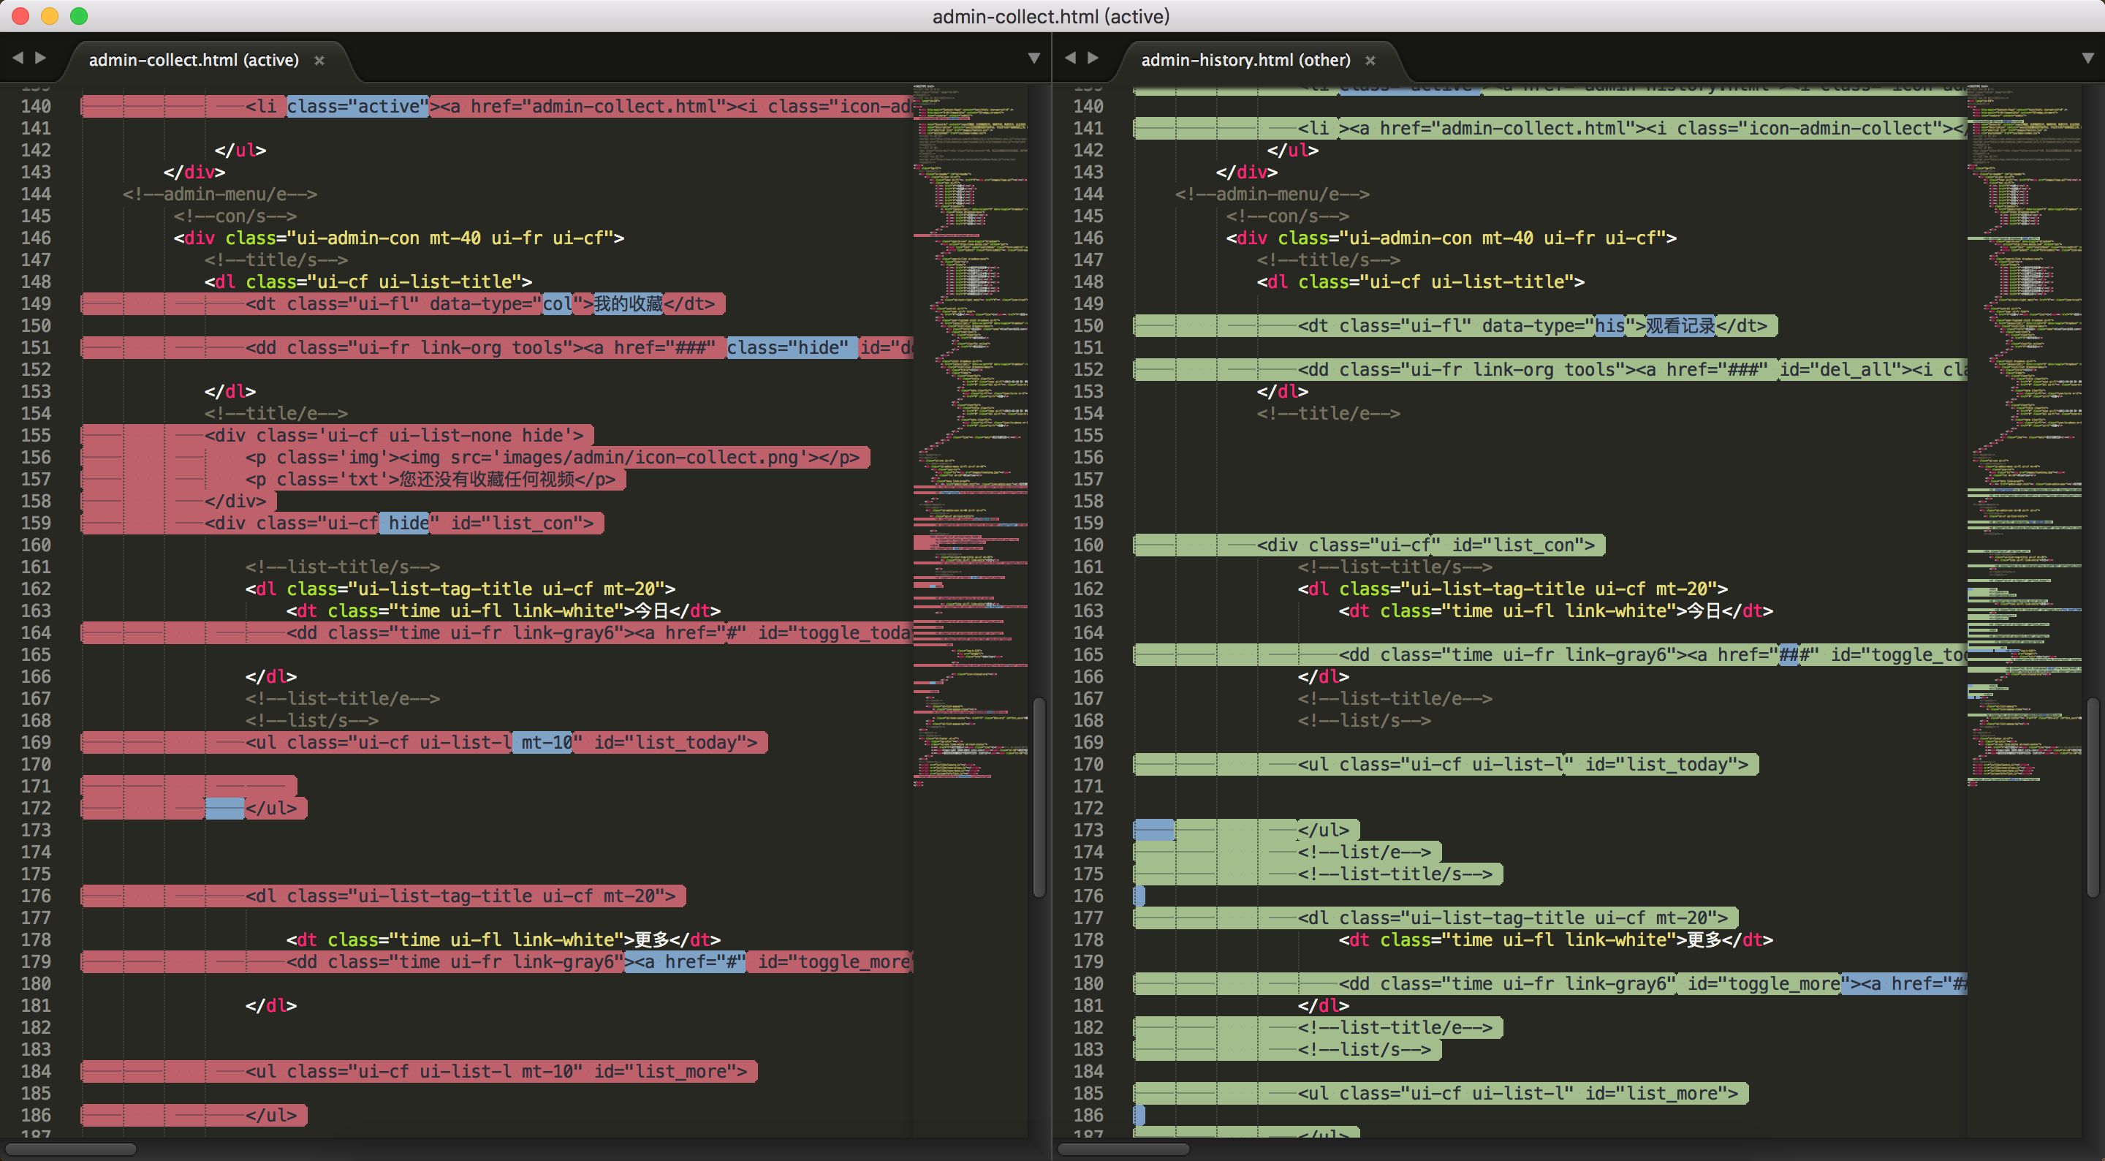Click 今日 dt line in right pane
The width and height of the screenshot is (2105, 1161).
tap(1556, 611)
